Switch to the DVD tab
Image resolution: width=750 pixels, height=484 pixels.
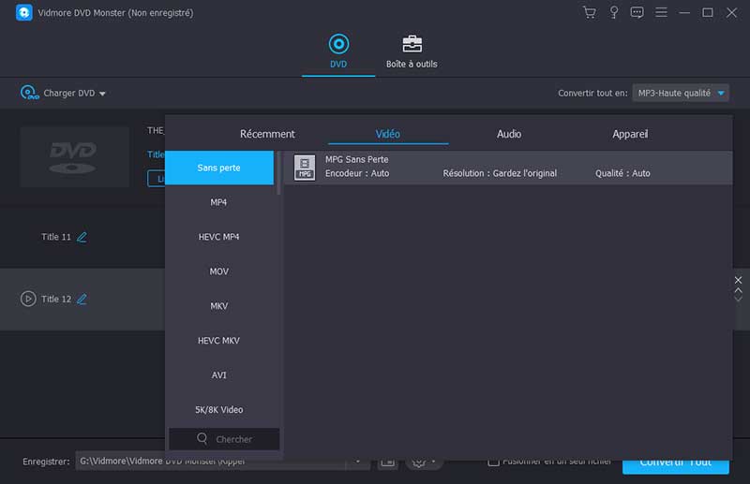coord(338,51)
